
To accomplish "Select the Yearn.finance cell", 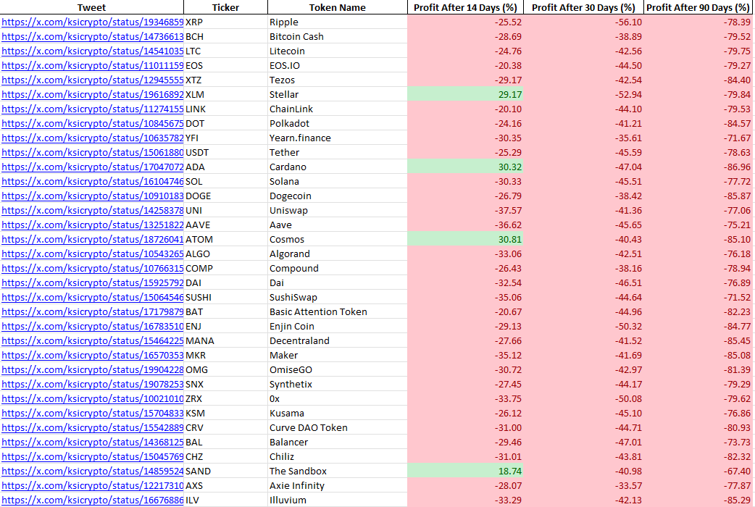I will point(337,138).
